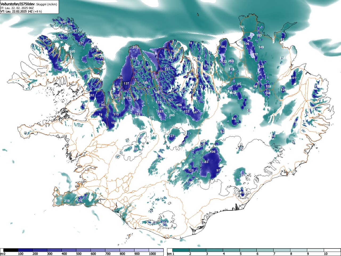Image resolution: width=341 pixels, height=256 pixels.
Task: Select the 'IT: Lau. 22. 02. 2025 06Z' line
Action: [x=17, y=8]
